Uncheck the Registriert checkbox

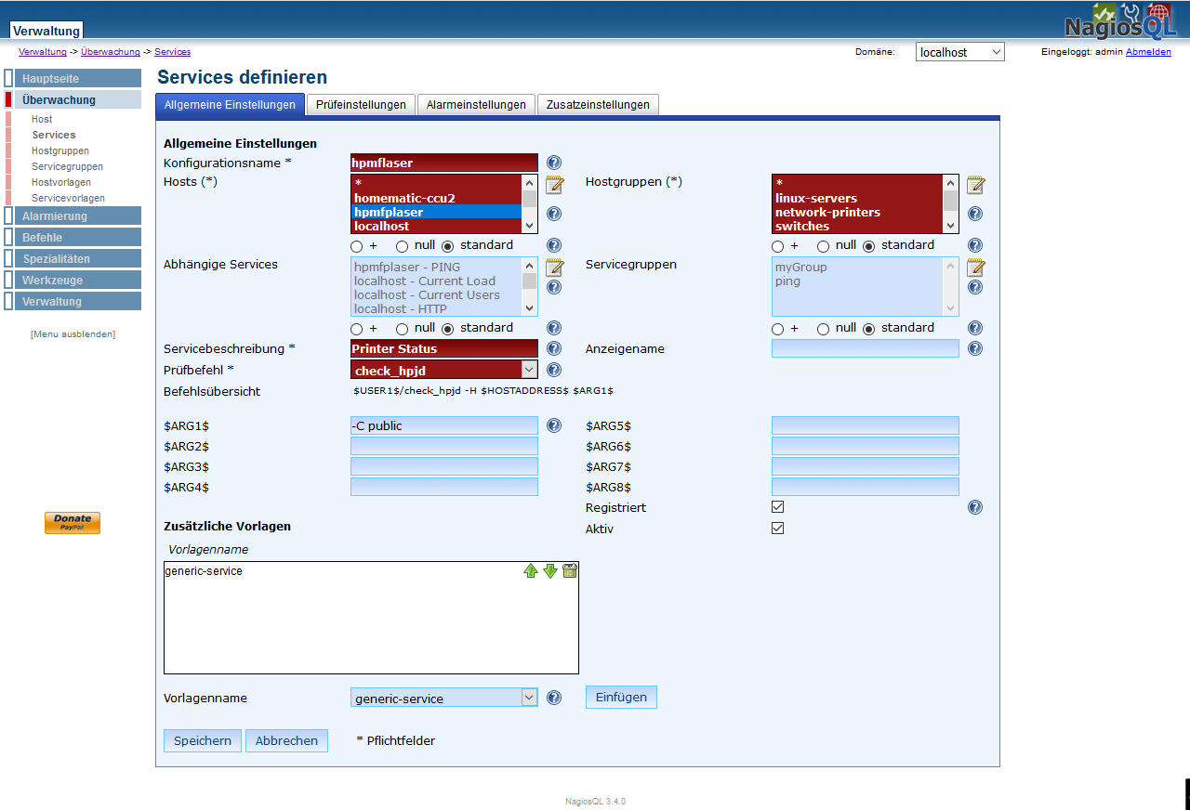[x=778, y=507]
